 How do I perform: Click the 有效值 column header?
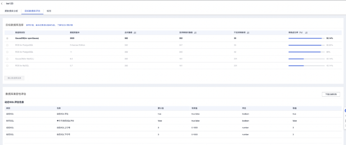coord(194,108)
